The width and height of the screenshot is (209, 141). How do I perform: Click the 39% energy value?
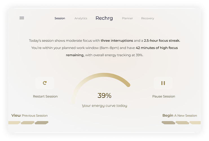pyautogui.click(x=104, y=96)
